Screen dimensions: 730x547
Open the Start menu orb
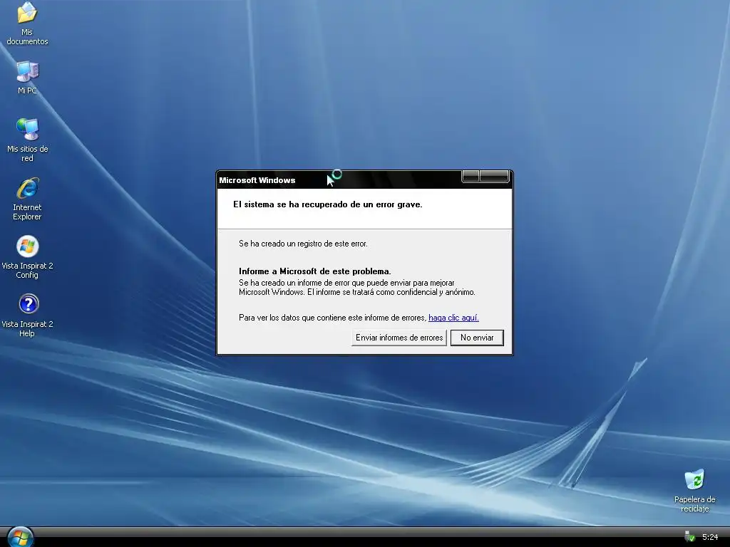click(x=21, y=537)
